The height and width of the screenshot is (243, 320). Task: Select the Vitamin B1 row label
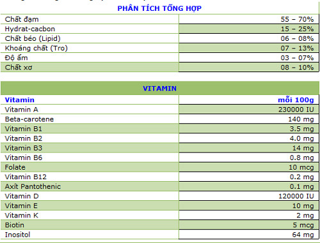[x=23, y=129]
